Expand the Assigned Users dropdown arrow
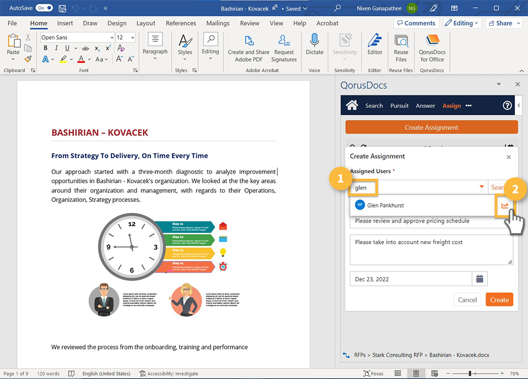528x379 pixels. coord(482,187)
